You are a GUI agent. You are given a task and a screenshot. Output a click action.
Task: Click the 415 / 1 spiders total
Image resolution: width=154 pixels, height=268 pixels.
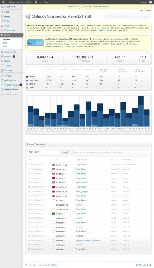point(120,57)
